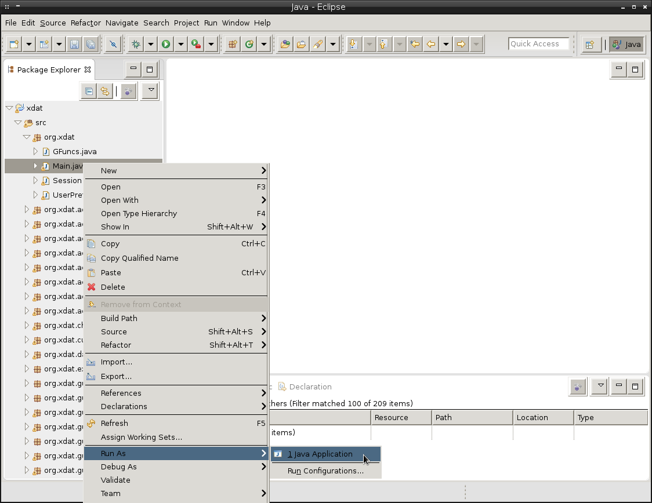Image resolution: width=652 pixels, height=503 pixels.
Task: Switch to the Declaration tab
Action: 305,387
